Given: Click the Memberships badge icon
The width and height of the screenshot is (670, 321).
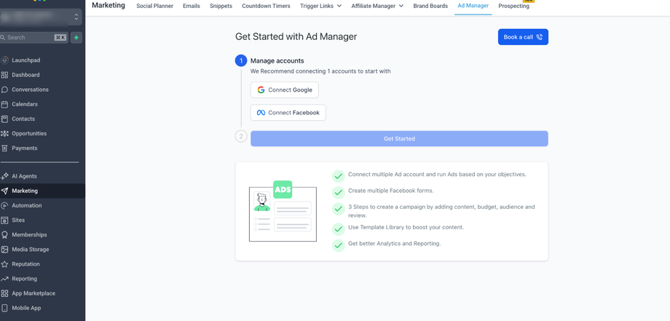Looking at the screenshot, I should (4, 235).
